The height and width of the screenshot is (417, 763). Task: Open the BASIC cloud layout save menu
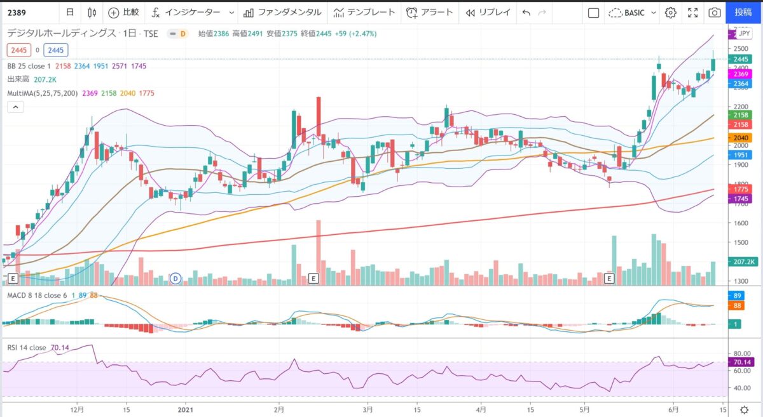[x=631, y=12]
